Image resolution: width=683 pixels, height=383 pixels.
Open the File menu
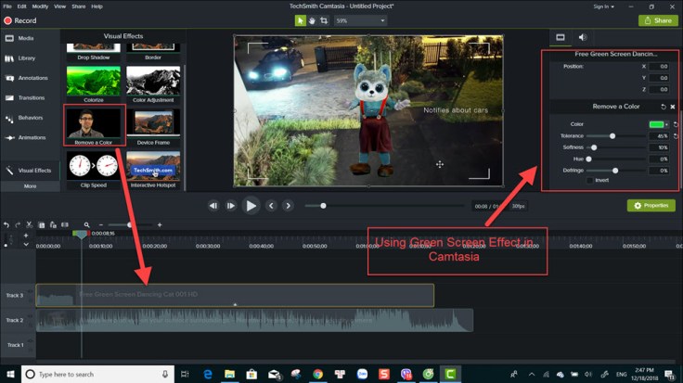click(7, 6)
